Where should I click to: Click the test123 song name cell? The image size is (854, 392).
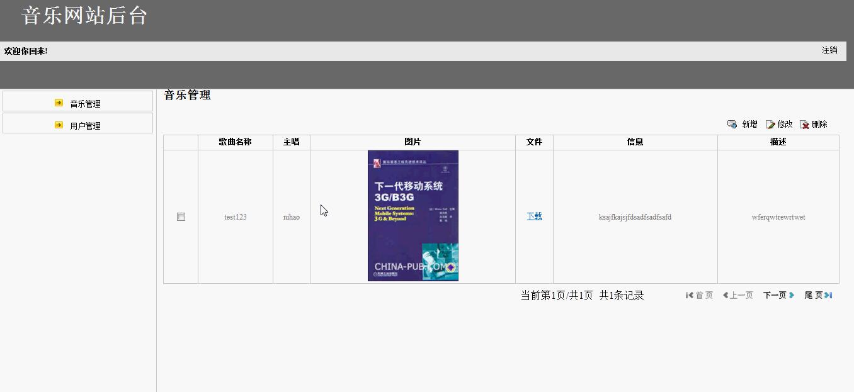click(236, 217)
